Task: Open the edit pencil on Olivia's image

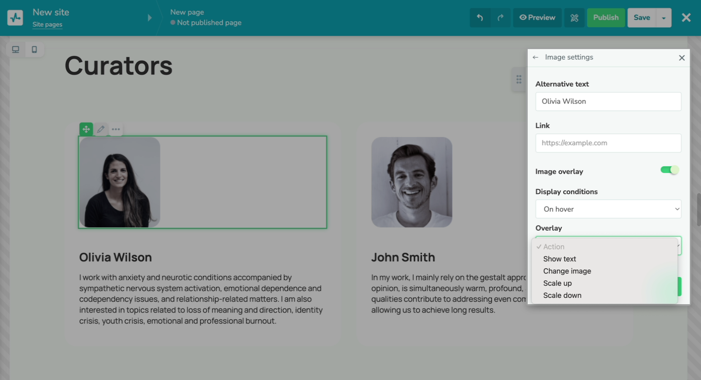Action: [101, 129]
